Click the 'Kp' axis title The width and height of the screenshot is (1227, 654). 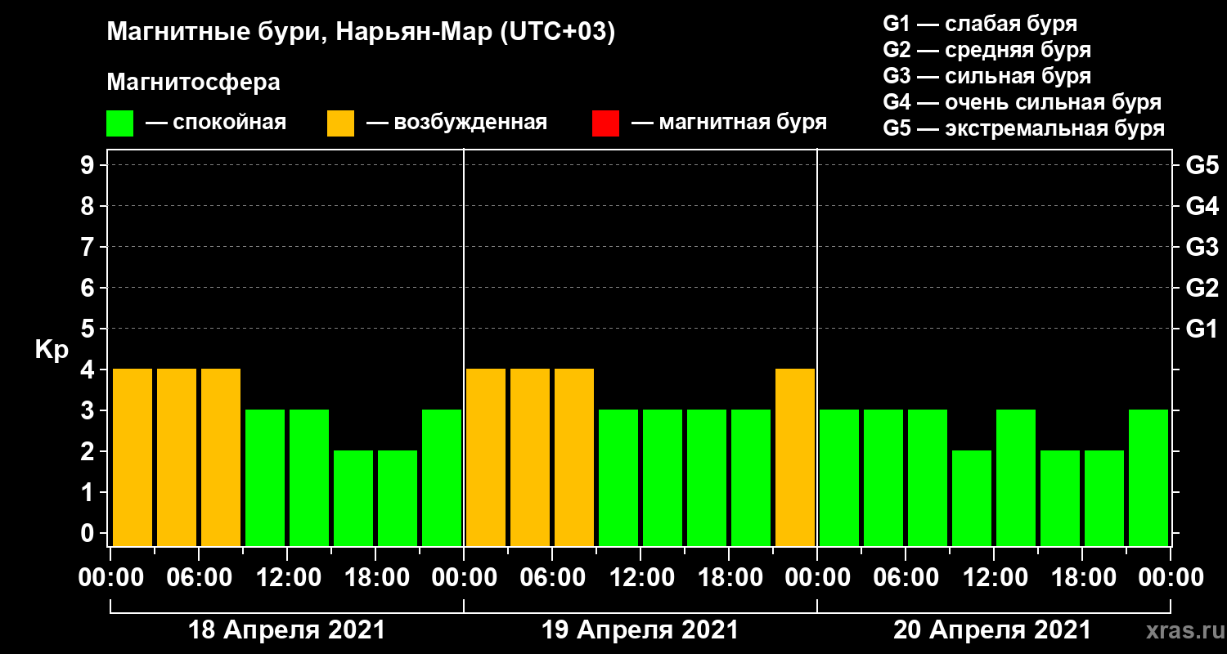(x=52, y=350)
